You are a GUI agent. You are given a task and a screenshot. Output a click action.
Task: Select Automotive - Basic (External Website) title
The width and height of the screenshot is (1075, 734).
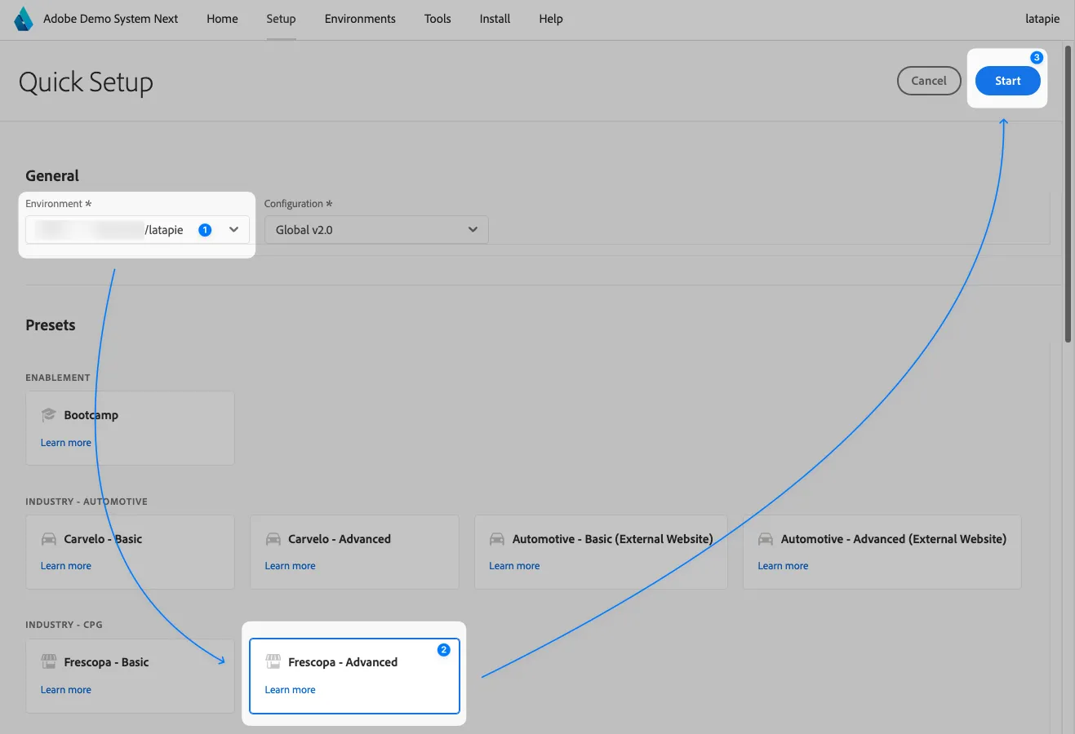point(613,539)
